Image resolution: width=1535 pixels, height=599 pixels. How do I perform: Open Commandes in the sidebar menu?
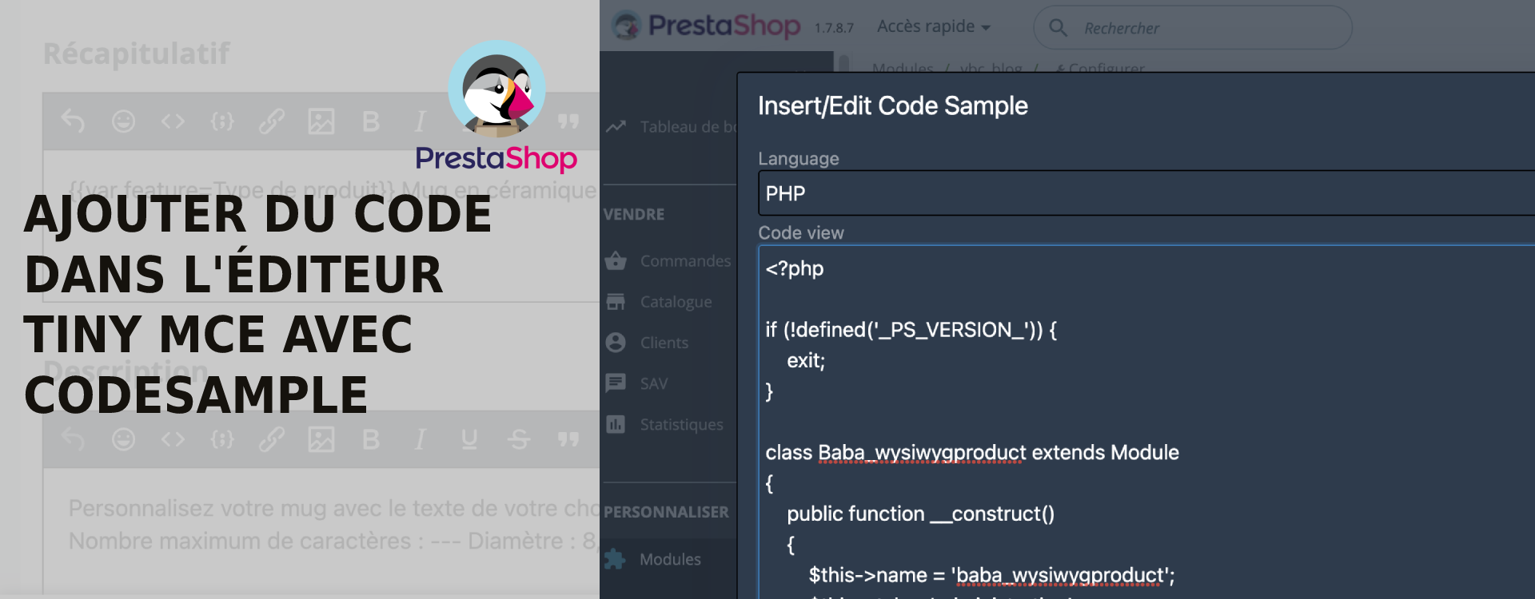pos(670,261)
